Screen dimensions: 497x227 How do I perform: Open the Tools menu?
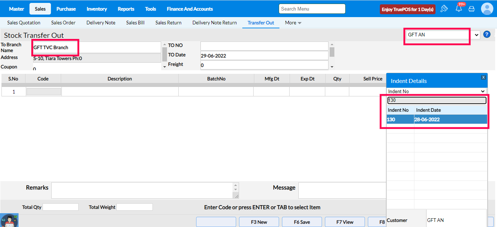(151, 9)
